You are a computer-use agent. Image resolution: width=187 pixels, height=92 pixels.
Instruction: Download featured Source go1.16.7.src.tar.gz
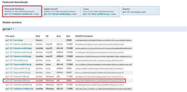(x=131, y=12)
